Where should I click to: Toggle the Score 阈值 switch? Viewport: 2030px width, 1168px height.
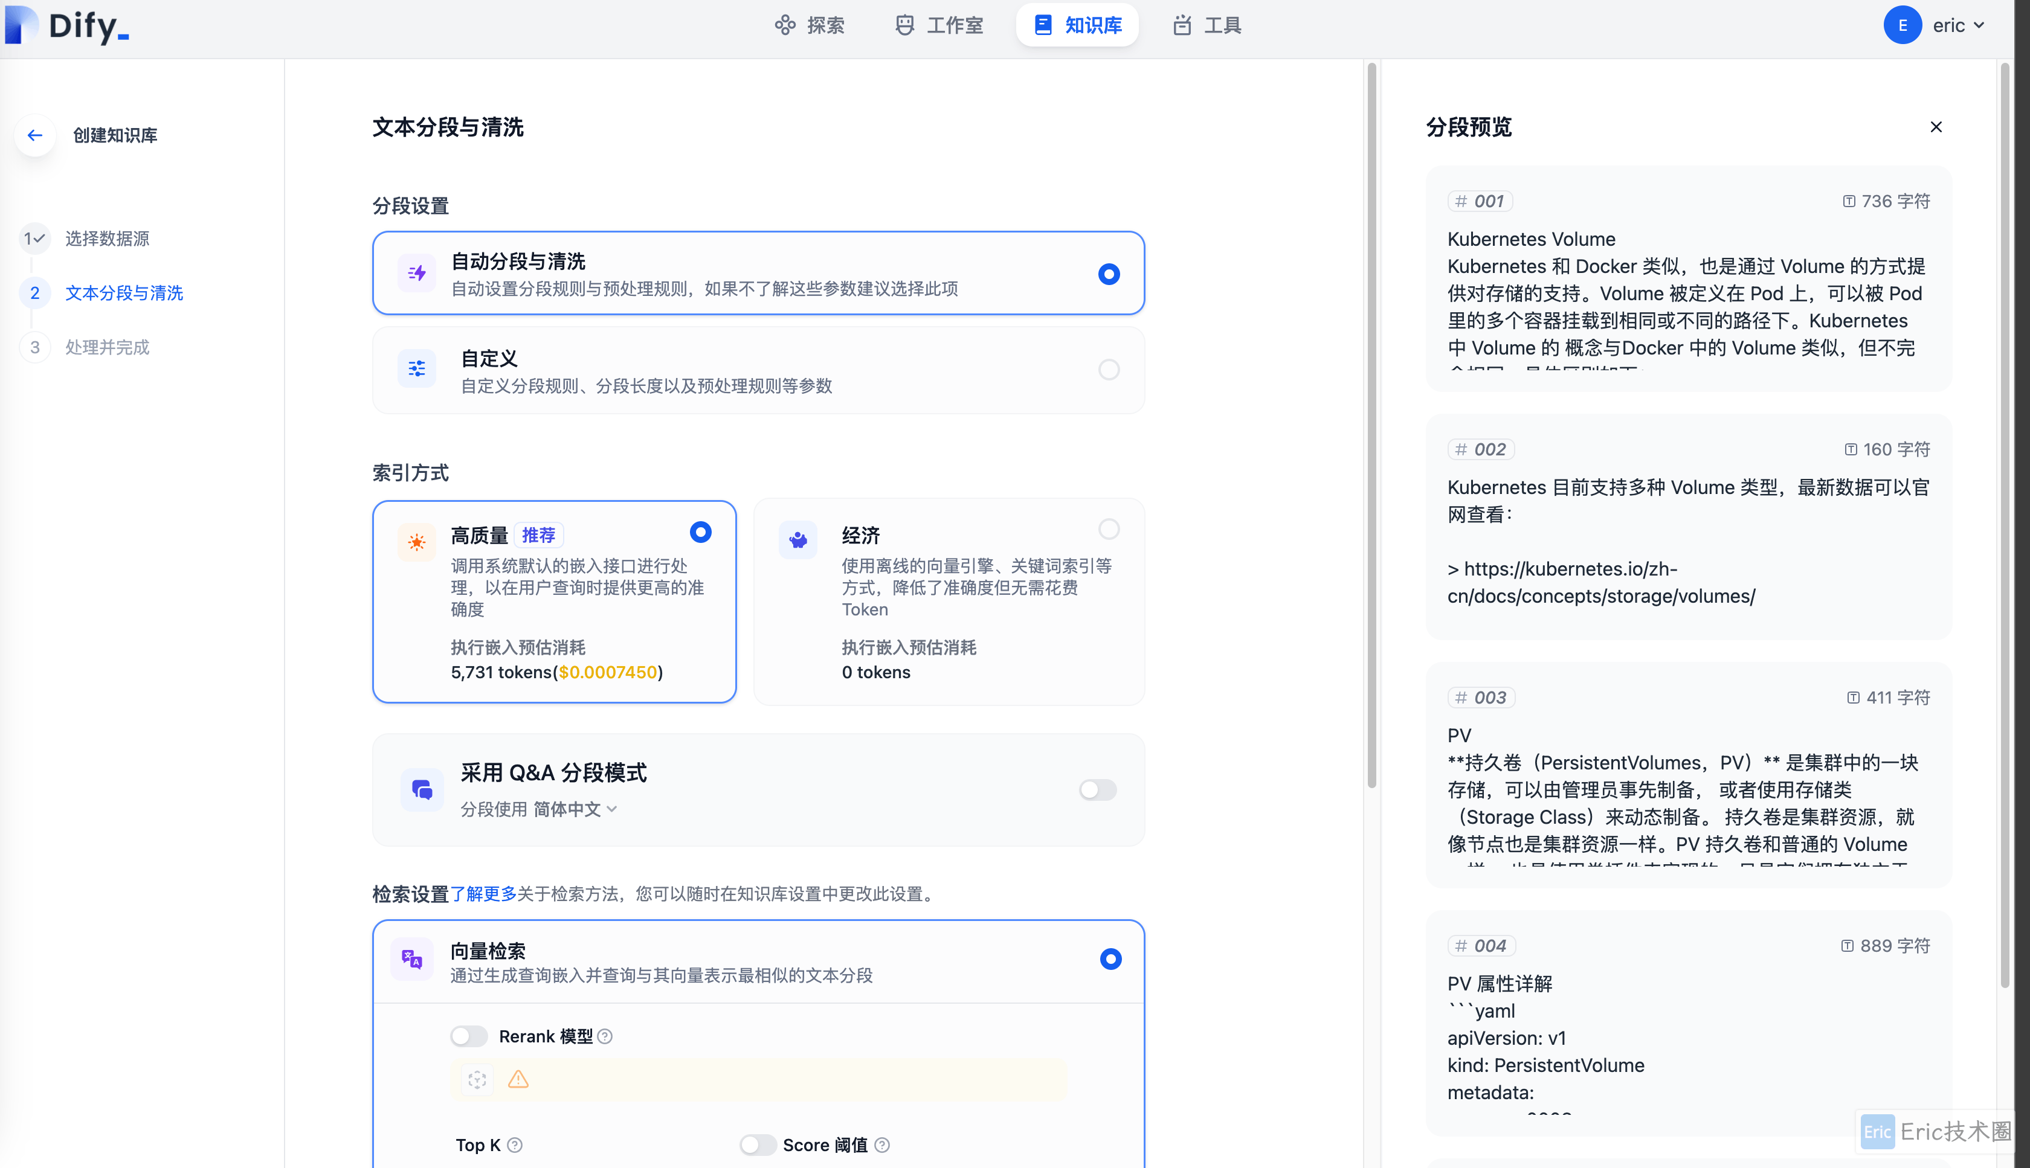coord(758,1144)
